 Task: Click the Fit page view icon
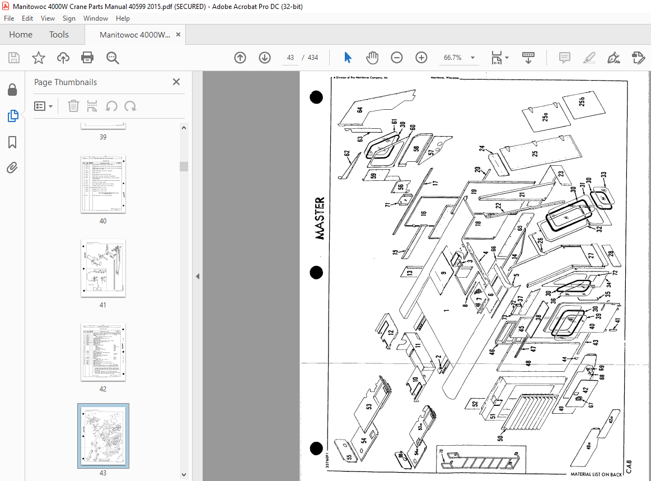click(x=497, y=58)
